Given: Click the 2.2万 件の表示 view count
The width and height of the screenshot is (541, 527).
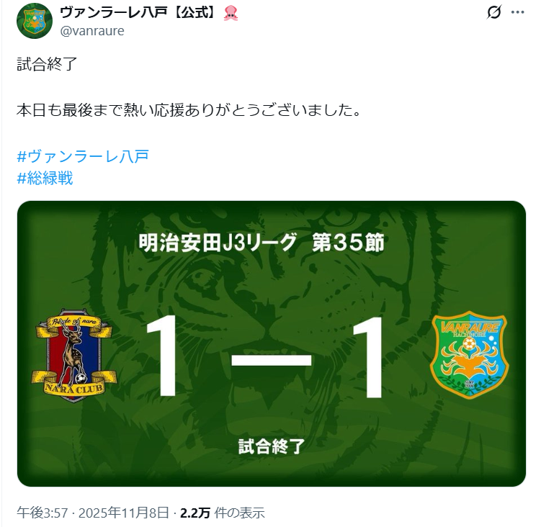Looking at the screenshot, I should click(x=222, y=513).
